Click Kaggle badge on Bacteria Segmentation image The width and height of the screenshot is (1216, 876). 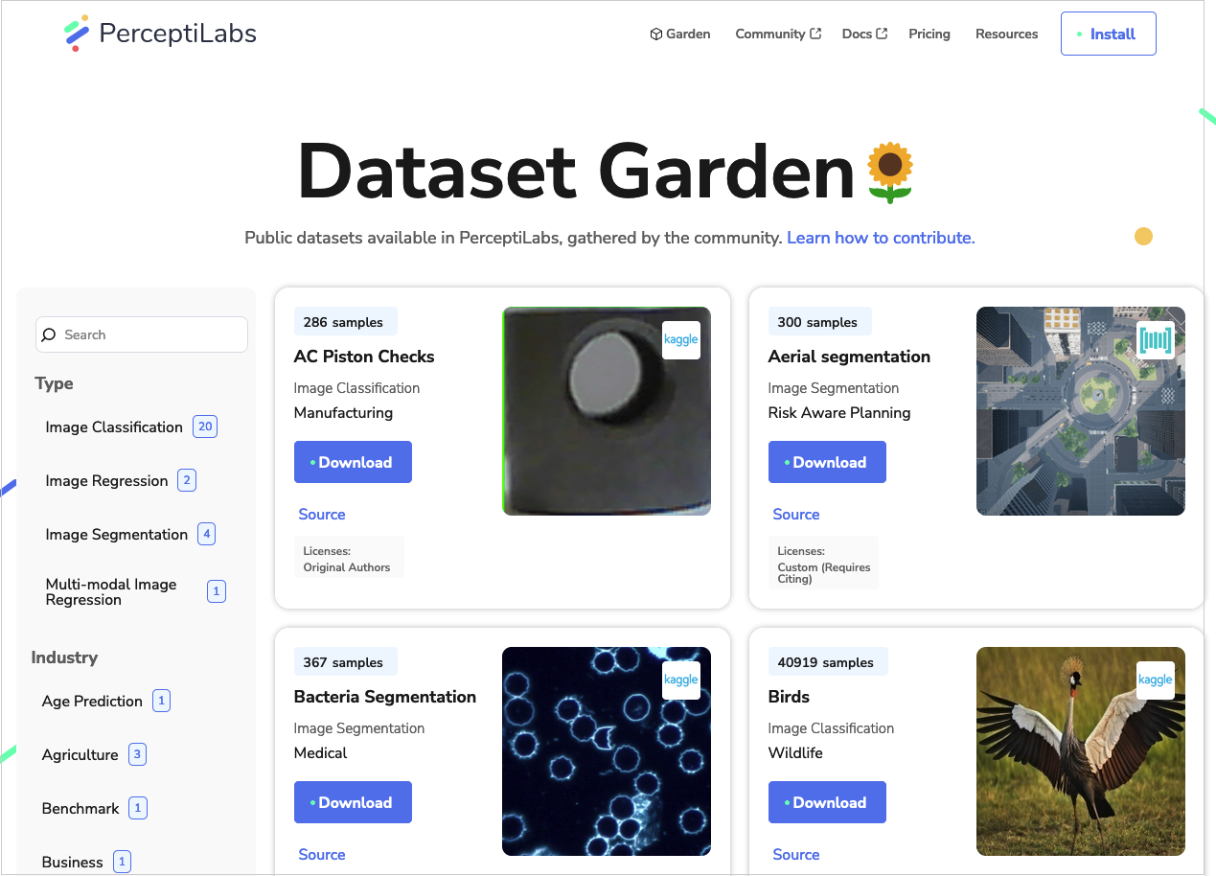click(681, 680)
